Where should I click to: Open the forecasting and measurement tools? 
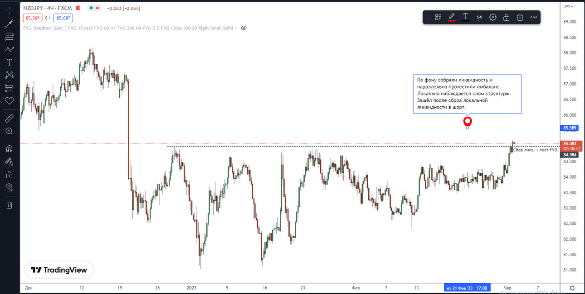tap(9, 87)
